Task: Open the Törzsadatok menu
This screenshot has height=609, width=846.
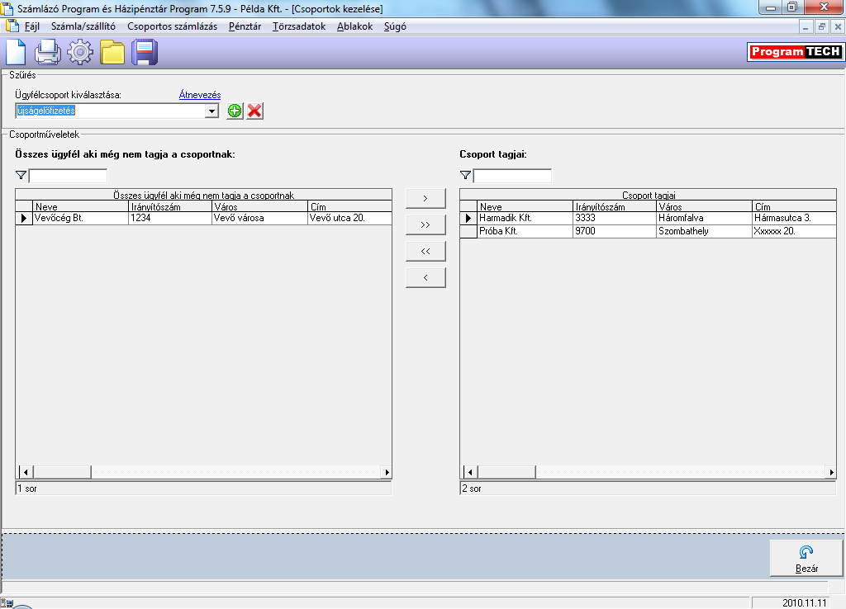Action: (x=299, y=26)
